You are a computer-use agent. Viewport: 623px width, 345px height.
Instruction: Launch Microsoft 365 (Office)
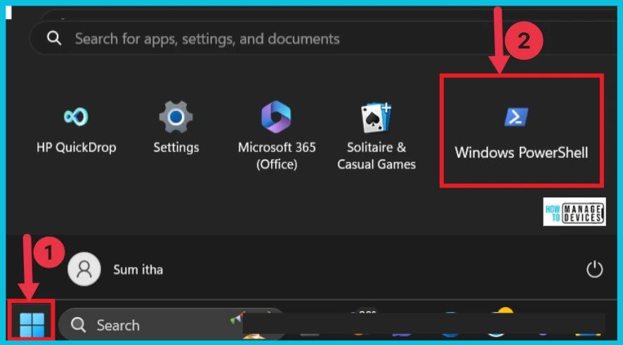tap(277, 135)
